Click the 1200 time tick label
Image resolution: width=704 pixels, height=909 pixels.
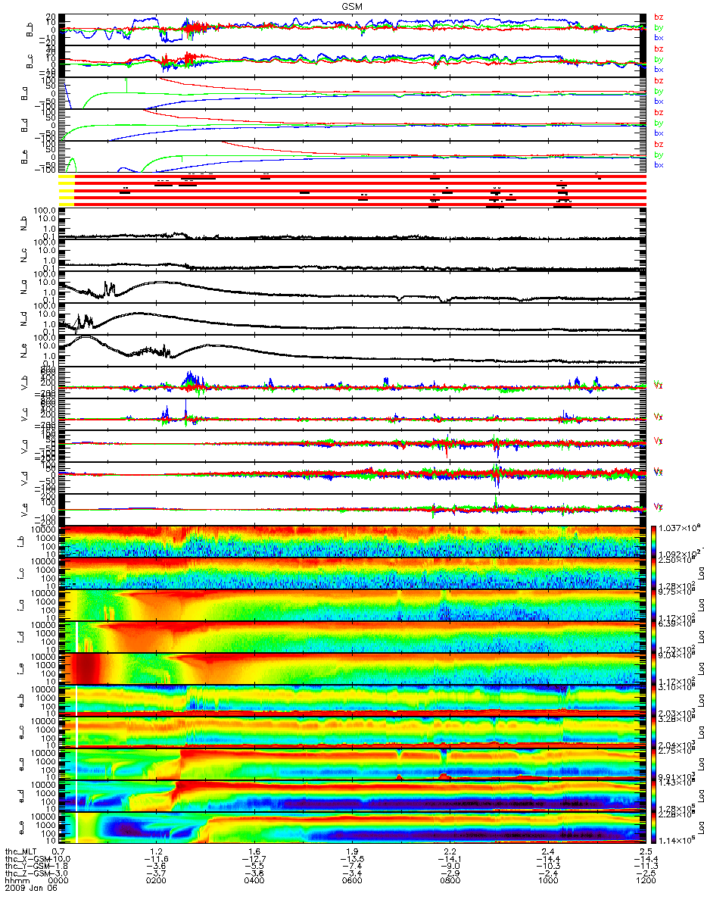[646, 880]
